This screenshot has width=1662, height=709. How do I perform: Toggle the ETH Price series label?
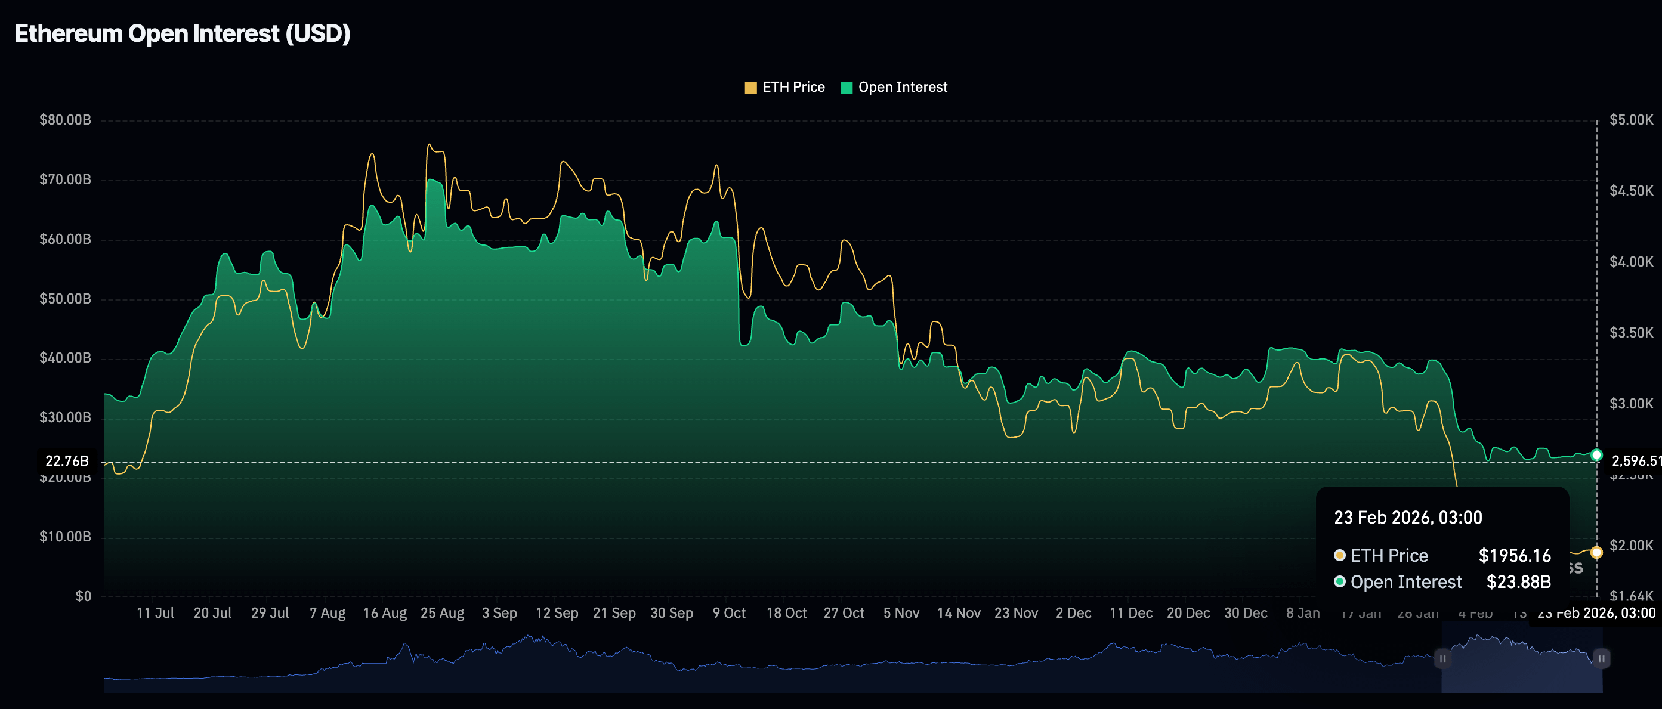[793, 87]
